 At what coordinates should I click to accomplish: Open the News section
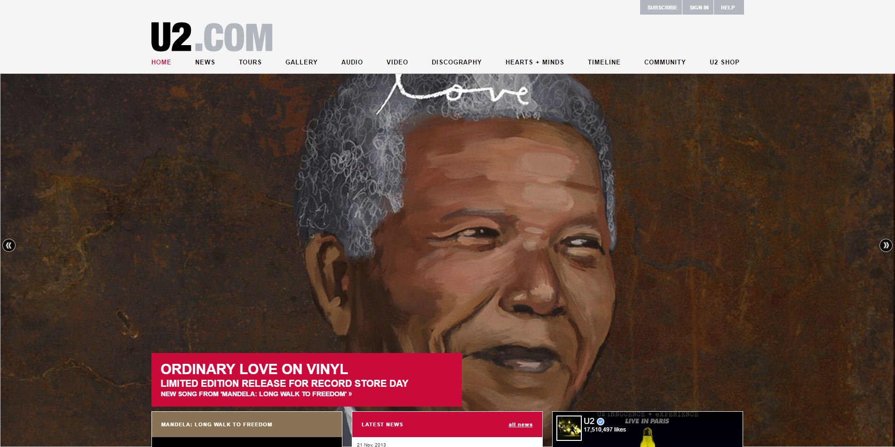point(205,62)
